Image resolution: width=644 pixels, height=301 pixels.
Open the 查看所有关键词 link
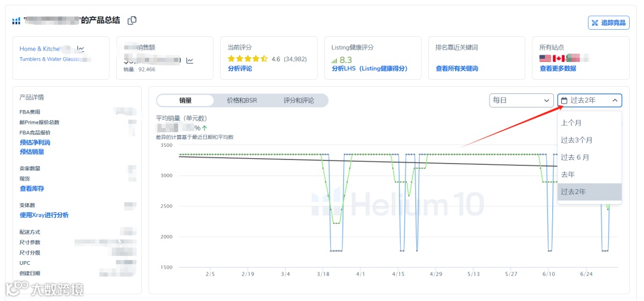pyautogui.click(x=457, y=69)
